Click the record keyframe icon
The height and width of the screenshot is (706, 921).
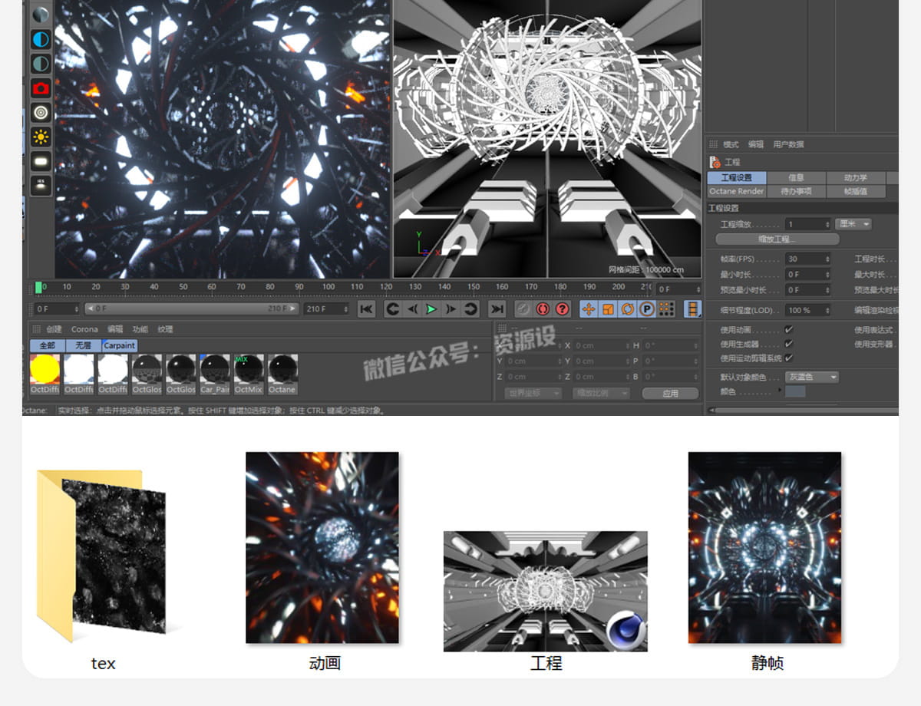[x=543, y=308]
